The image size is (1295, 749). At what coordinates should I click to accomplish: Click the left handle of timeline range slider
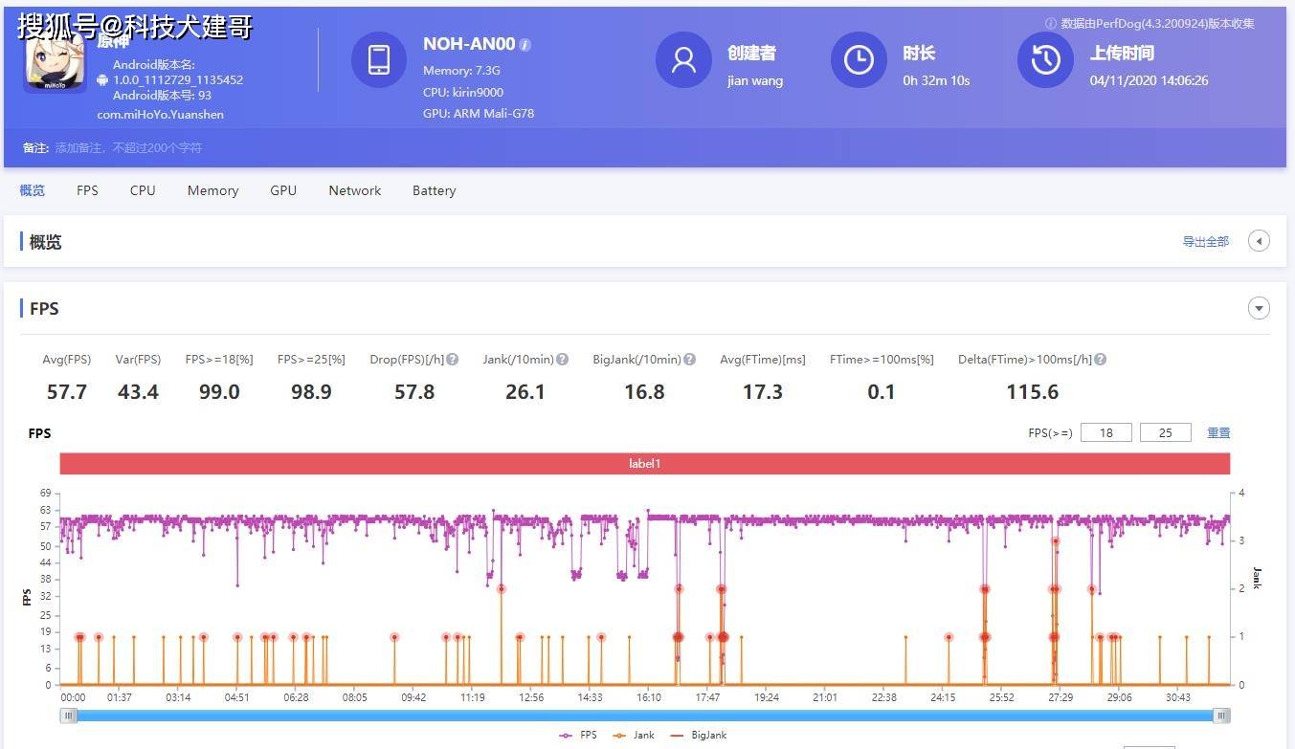click(x=68, y=716)
